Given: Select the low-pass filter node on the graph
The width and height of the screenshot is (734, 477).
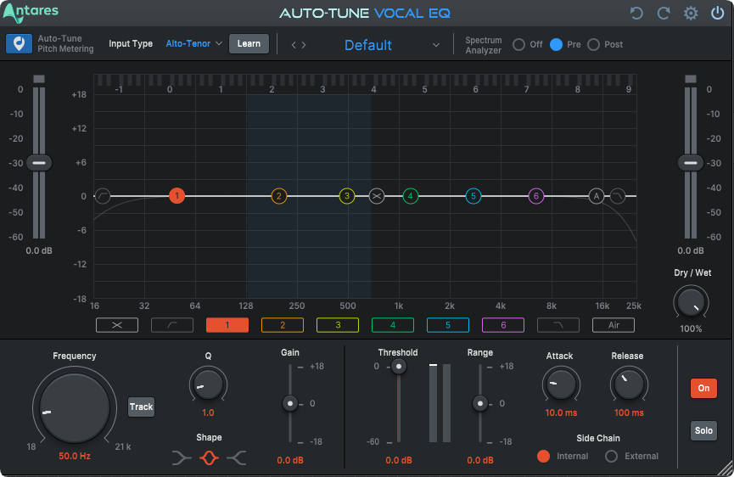Looking at the screenshot, I should [618, 196].
